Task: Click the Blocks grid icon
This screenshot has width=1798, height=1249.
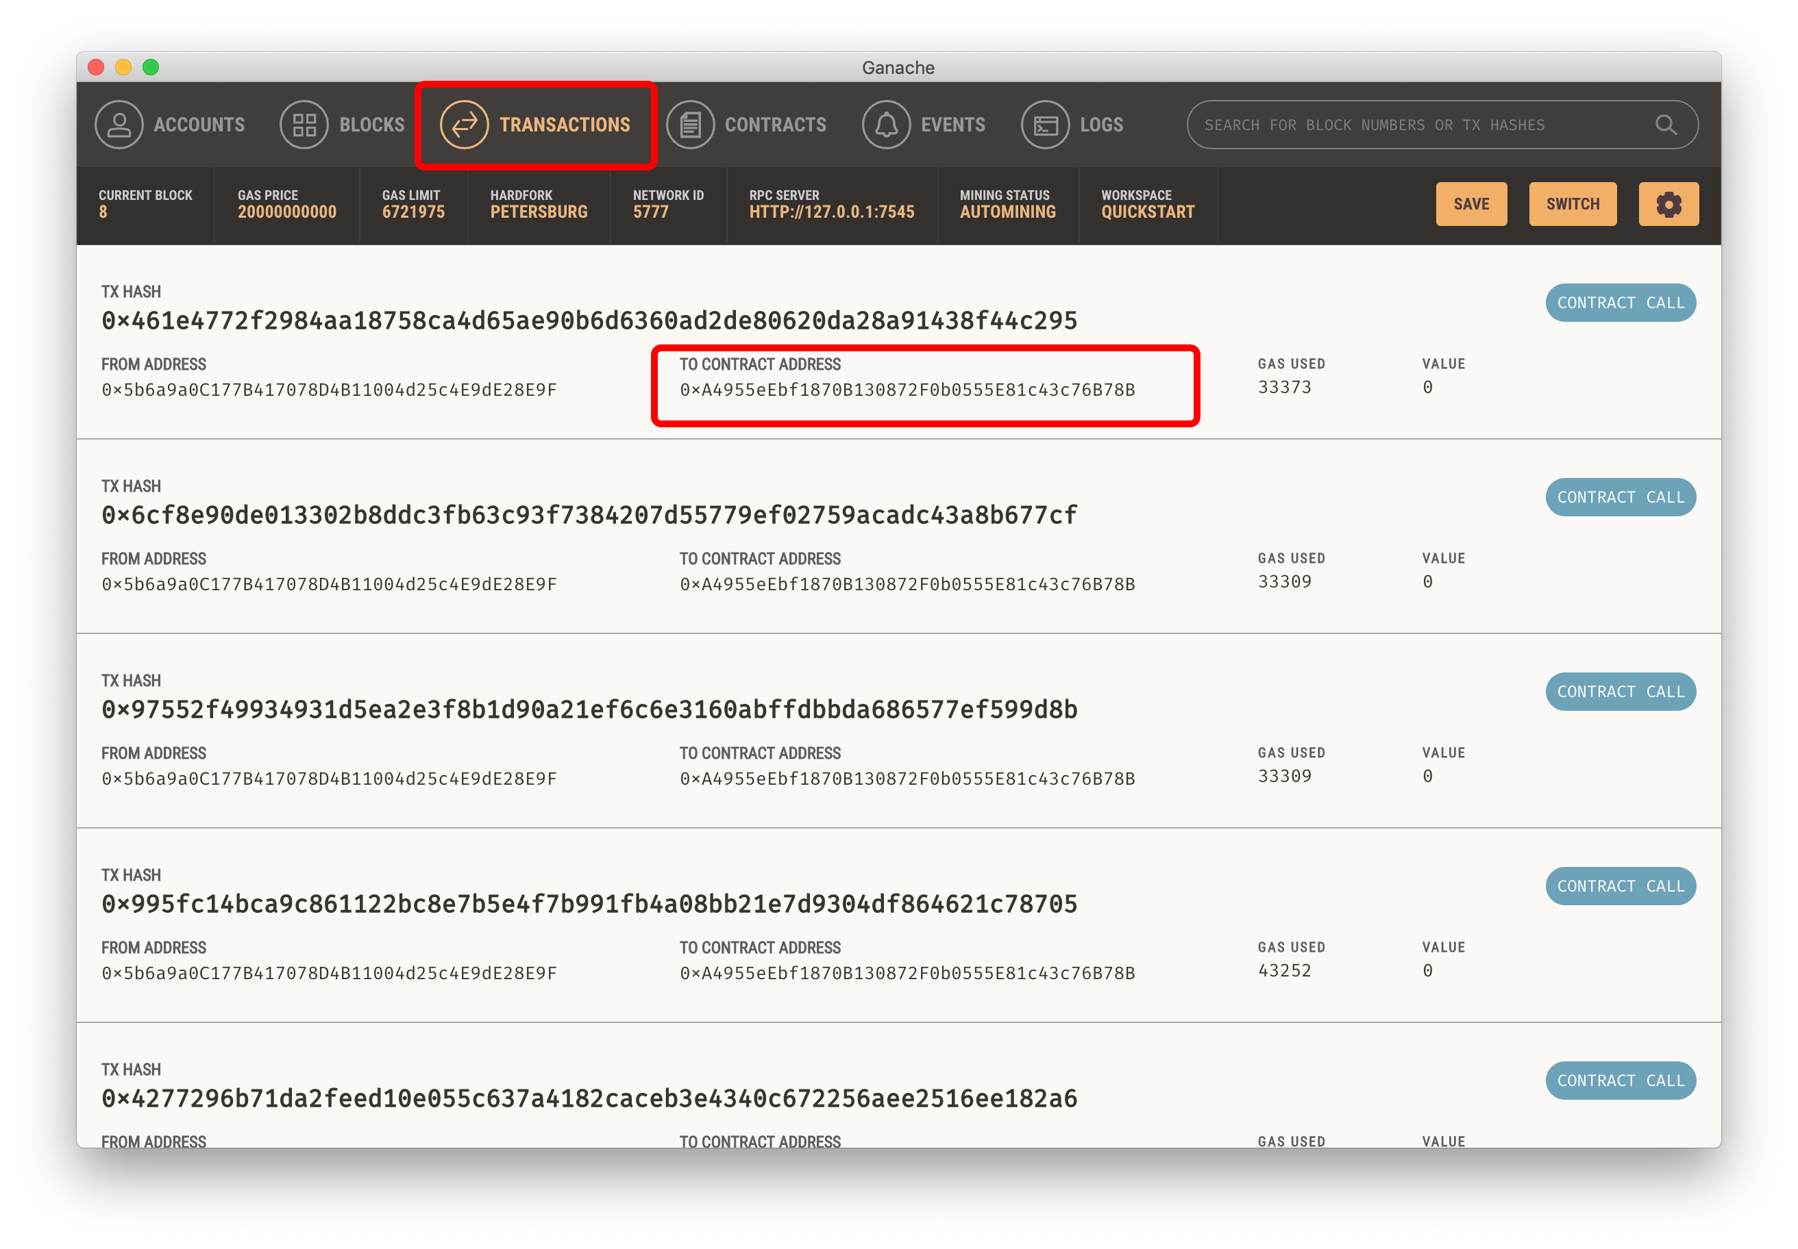Action: [x=304, y=125]
